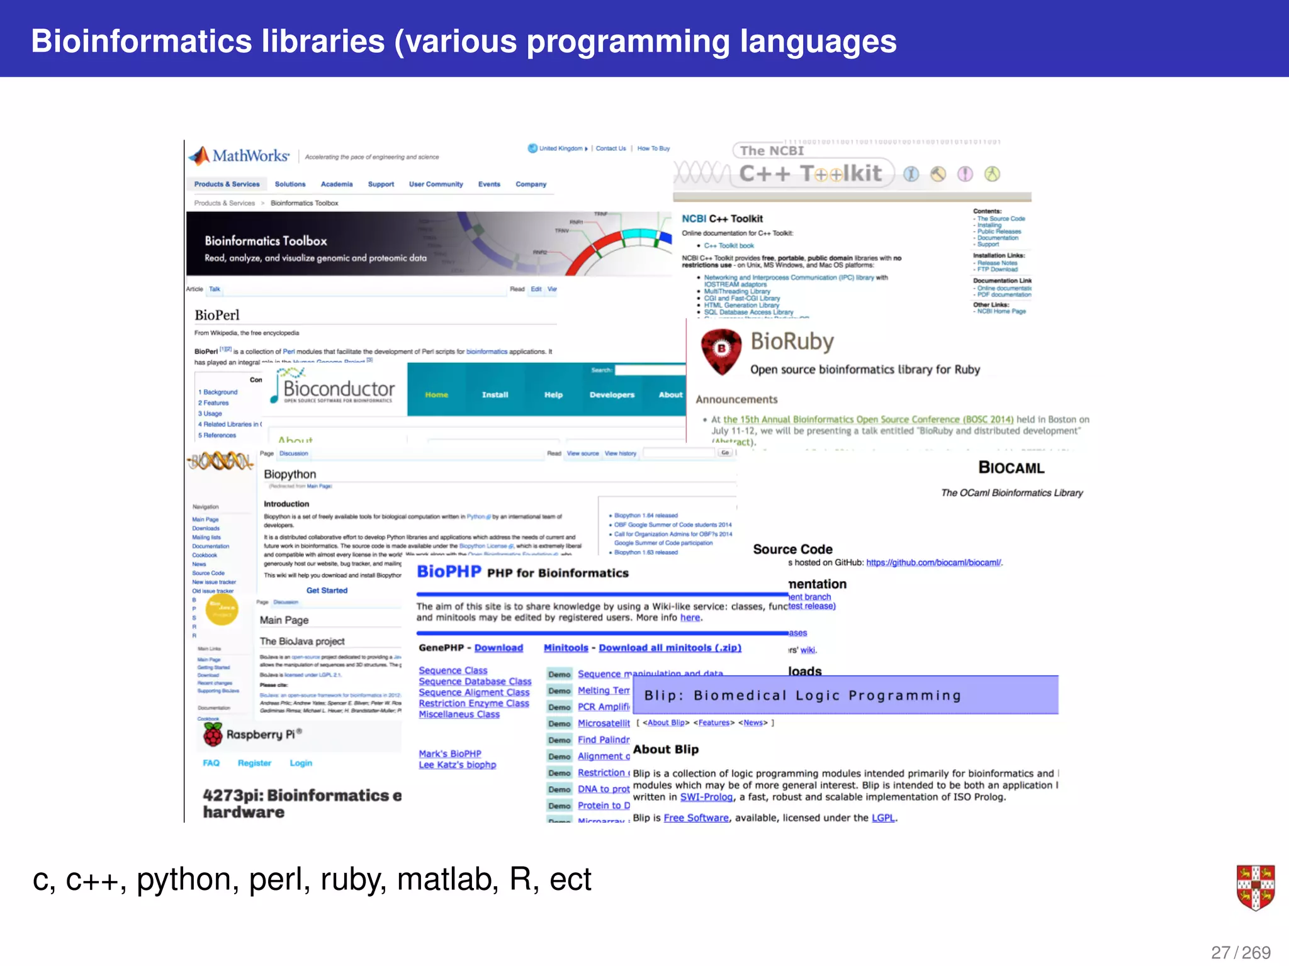Open the Academia menu on MathWorks

click(337, 184)
